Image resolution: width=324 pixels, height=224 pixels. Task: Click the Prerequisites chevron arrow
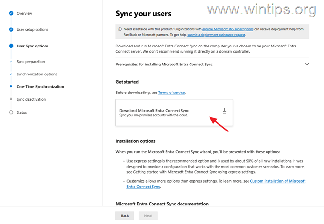[x=307, y=64]
